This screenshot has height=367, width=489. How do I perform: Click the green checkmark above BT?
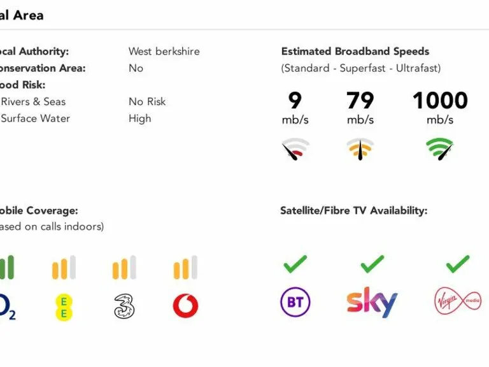tap(295, 263)
